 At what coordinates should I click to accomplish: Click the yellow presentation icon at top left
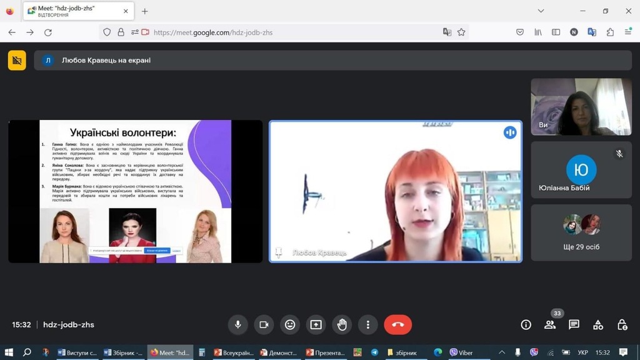click(17, 61)
